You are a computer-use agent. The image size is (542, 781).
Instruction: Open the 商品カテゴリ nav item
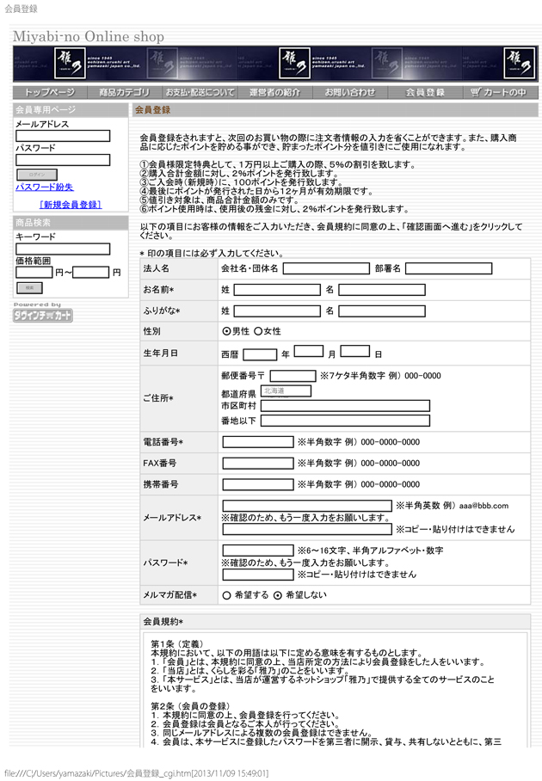coord(125,92)
